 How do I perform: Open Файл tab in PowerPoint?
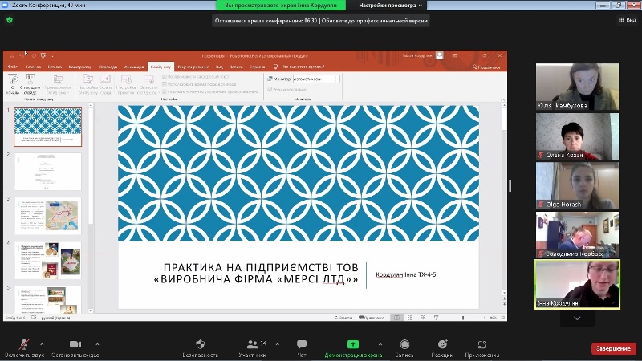[12, 67]
